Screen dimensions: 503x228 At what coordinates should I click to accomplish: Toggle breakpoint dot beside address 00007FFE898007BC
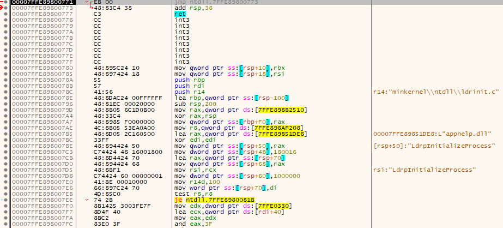(5, 140)
